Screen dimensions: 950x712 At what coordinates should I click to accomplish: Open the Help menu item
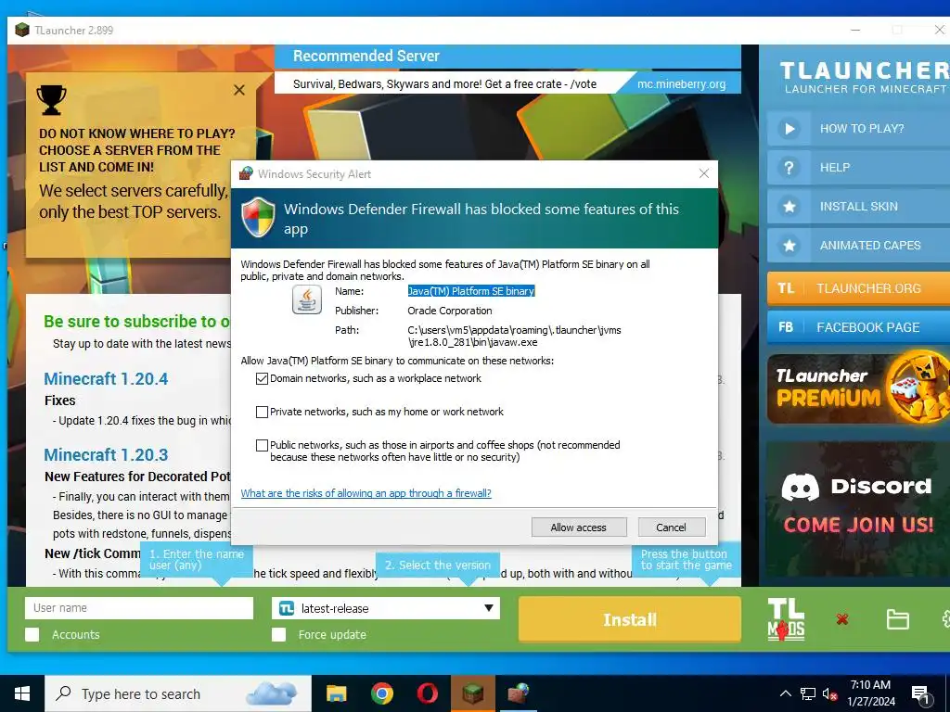coord(858,168)
